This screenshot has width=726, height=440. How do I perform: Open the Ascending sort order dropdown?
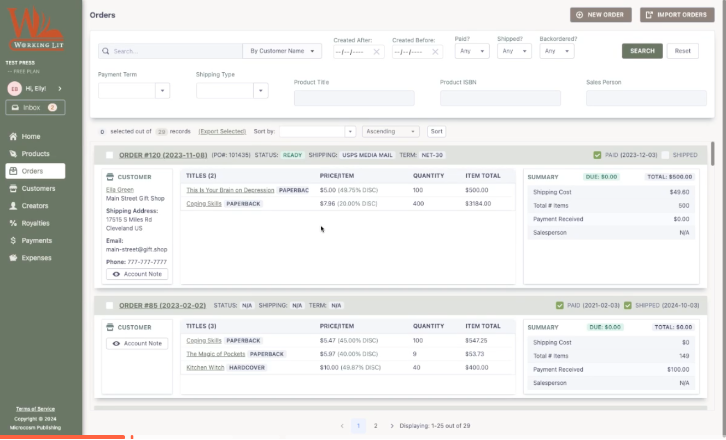click(390, 132)
